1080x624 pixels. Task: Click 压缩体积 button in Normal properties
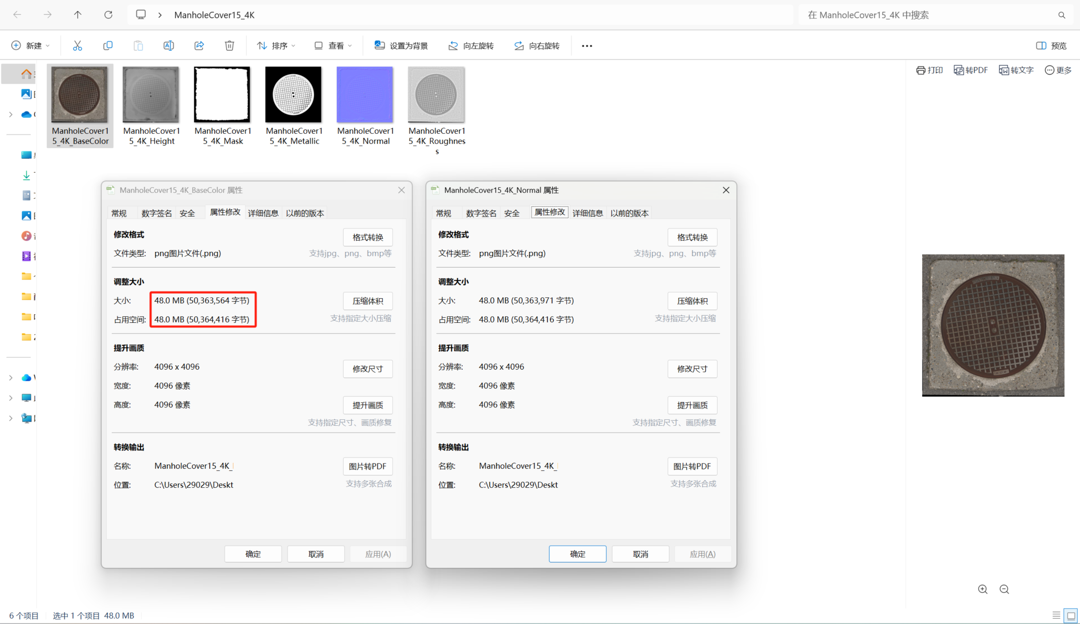(x=692, y=301)
